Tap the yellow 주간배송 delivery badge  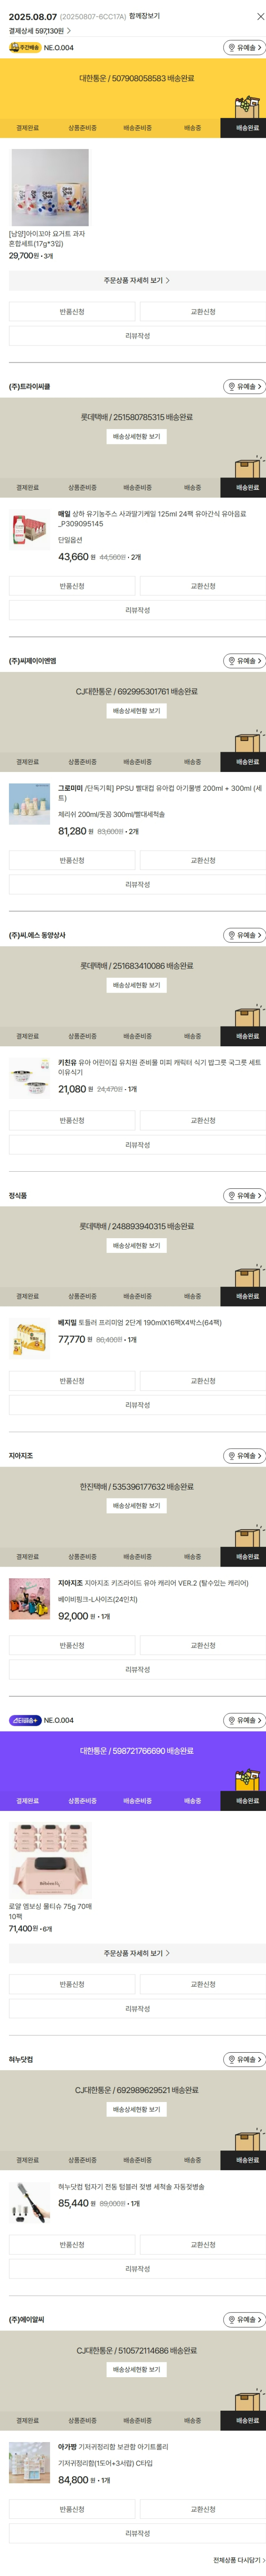coord(25,47)
